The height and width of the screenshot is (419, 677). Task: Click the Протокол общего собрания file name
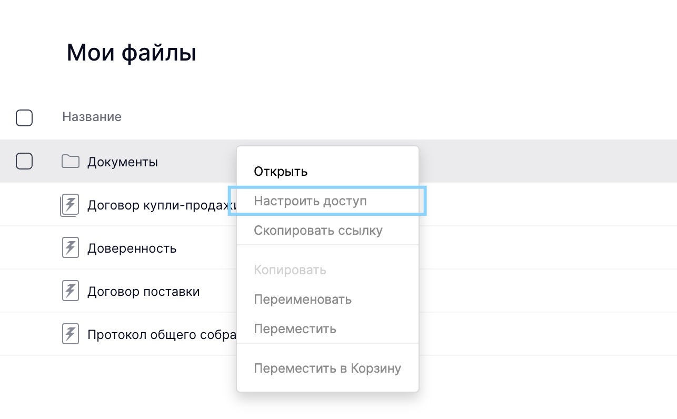(x=162, y=334)
